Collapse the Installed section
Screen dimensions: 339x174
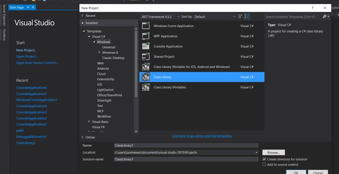pos(82,23)
